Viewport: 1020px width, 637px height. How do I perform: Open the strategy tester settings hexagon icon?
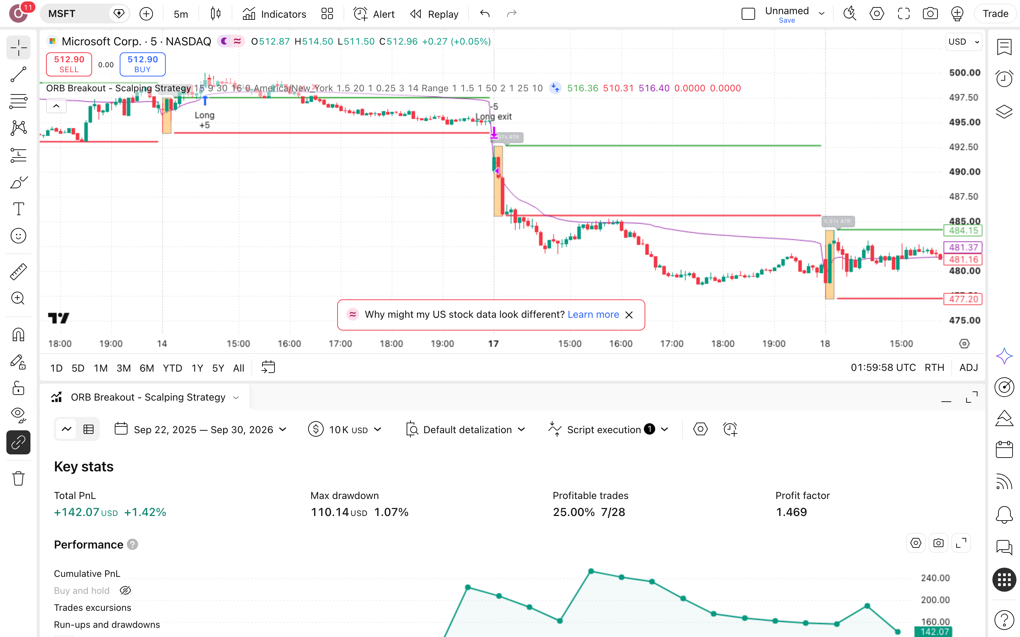700,429
